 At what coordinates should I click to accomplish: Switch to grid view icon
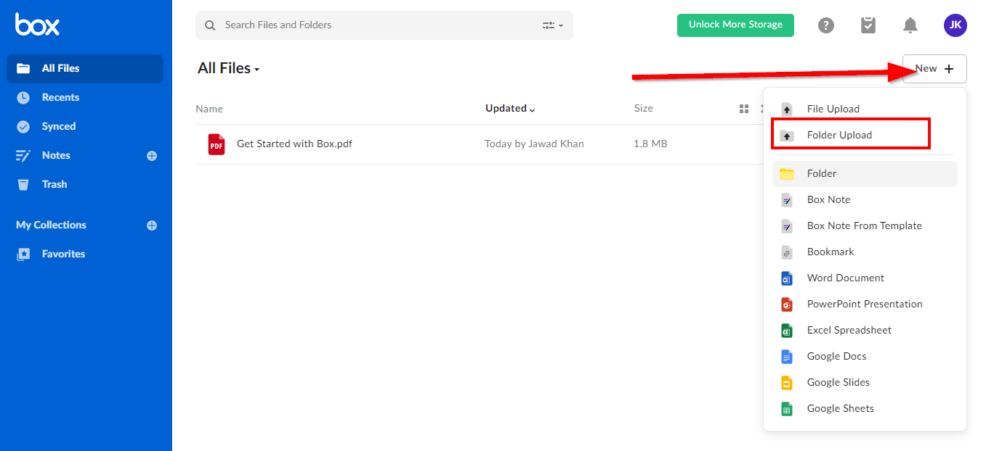coord(743,109)
